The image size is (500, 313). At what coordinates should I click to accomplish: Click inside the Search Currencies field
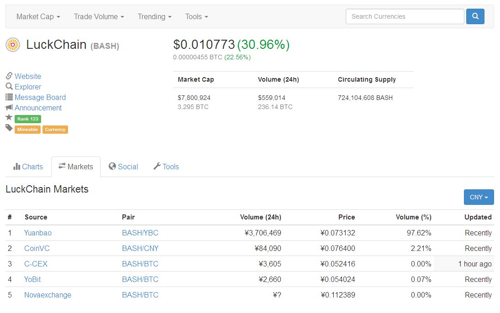pos(404,16)
